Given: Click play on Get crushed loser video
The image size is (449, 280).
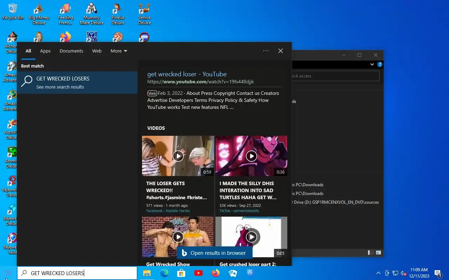Looking at the screenshot, I should [x=251, y=237].
